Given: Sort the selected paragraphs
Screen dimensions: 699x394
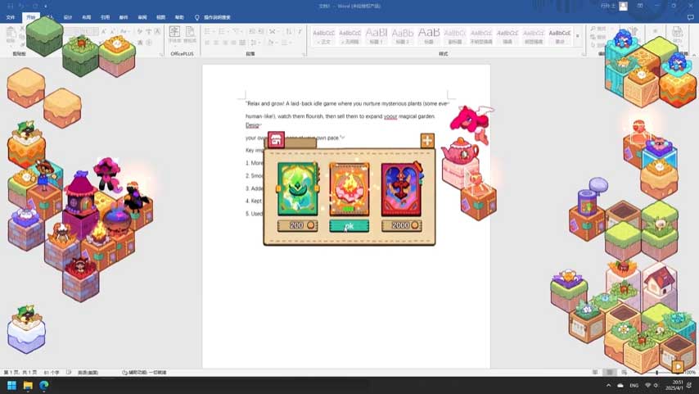Looking at the screenshot, I should [x=289, y=32].
